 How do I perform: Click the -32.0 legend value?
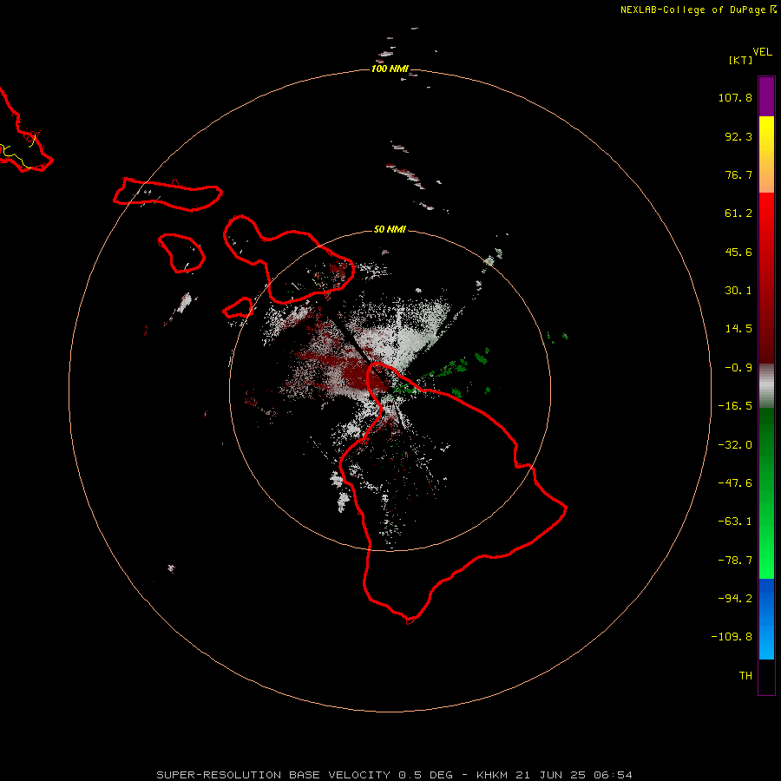coord(735,445)
